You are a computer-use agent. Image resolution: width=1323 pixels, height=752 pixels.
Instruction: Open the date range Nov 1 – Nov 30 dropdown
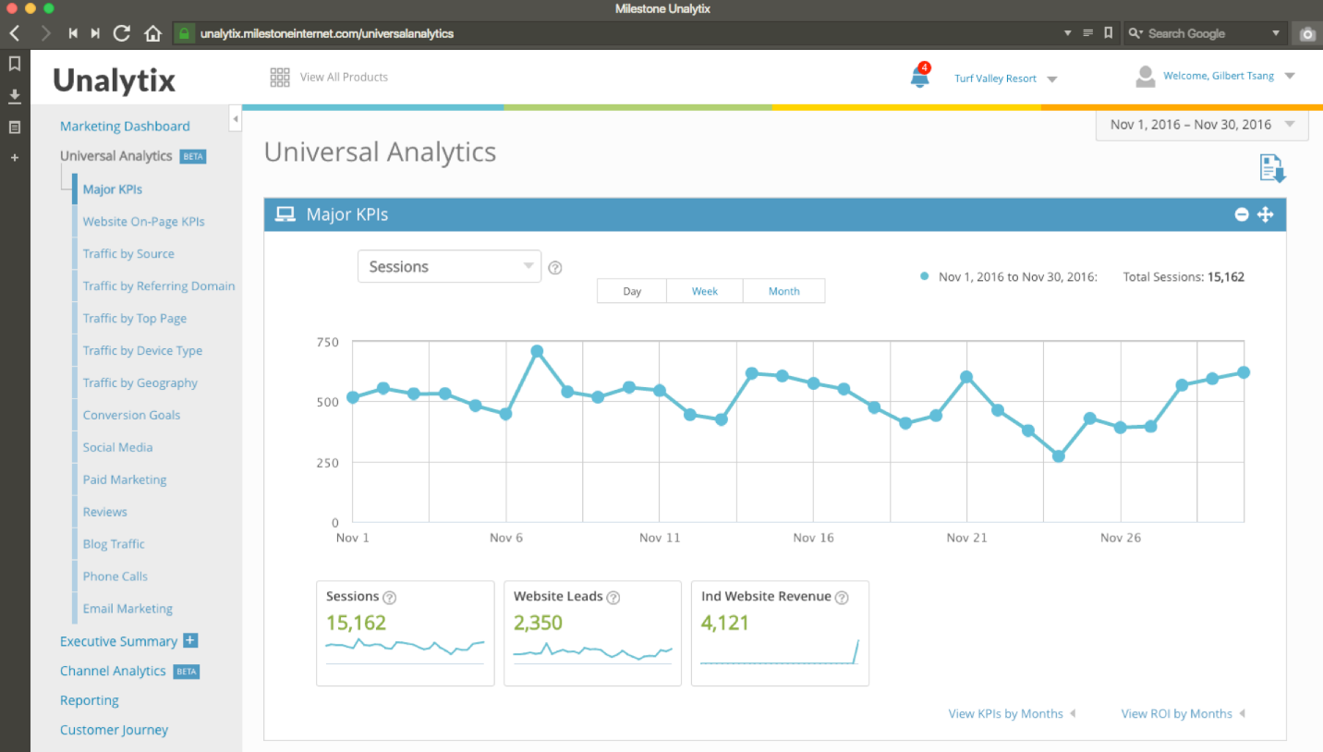click(1202, 125)
